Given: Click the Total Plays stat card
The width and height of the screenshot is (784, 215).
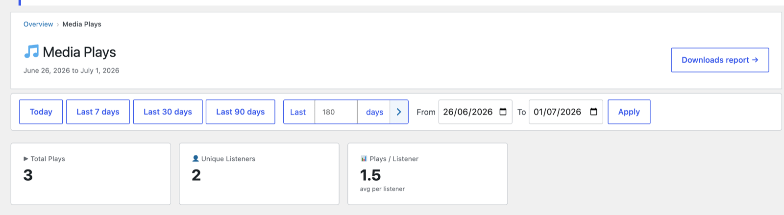Looking at the screenshot, I should click(91, 174).
